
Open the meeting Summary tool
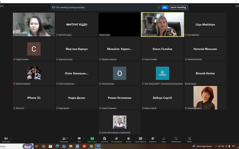105,139
